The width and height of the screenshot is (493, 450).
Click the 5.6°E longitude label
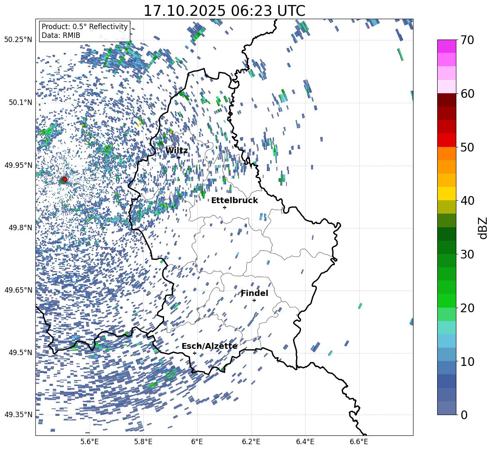pyautogui.click(x=90, y=442)
